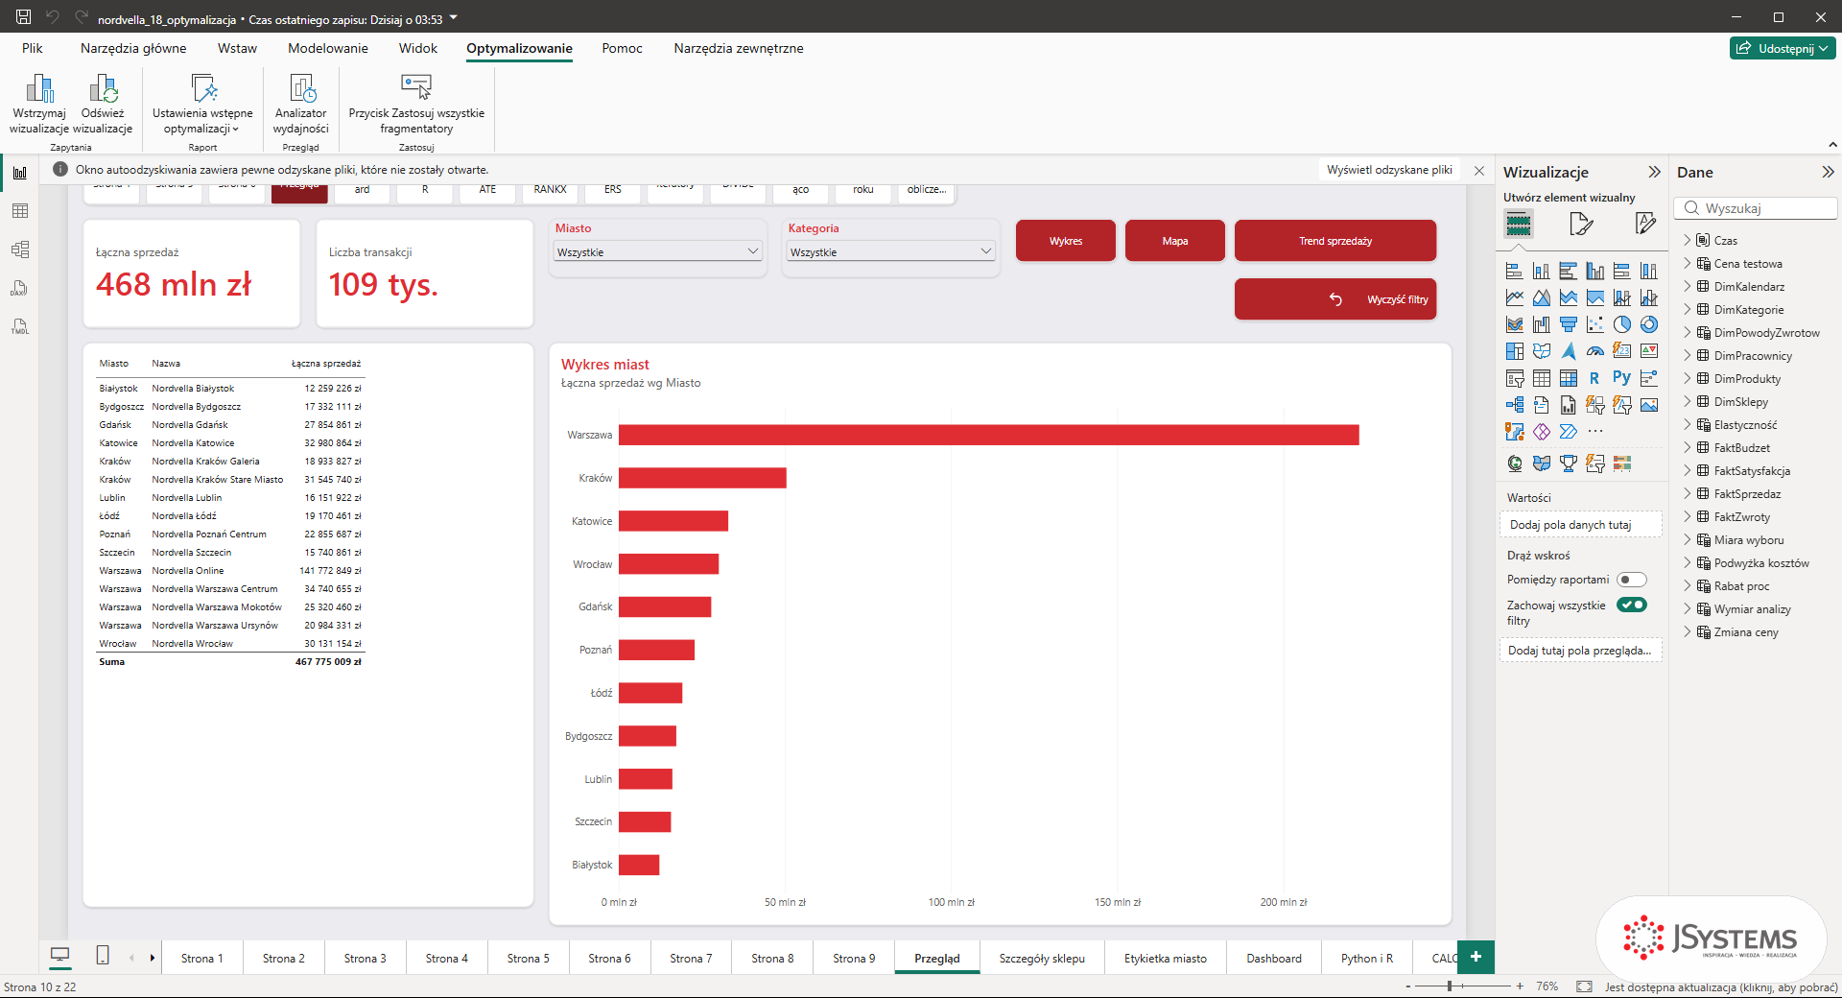
Task: Expand the DimKalendarz table
Action: coord(1688,286)
